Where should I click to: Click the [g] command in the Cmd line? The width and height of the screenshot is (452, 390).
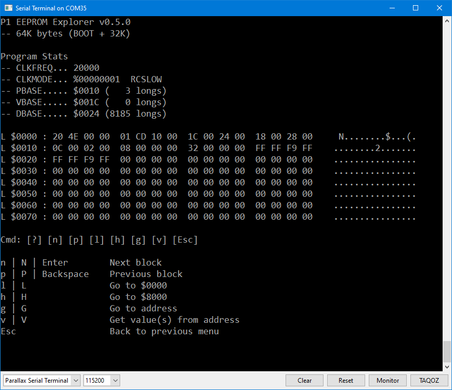(x=138, y=240)
